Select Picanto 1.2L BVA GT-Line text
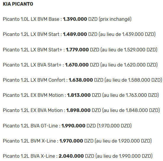The height and width of the screenshot is (161, 163). (30, 126)
